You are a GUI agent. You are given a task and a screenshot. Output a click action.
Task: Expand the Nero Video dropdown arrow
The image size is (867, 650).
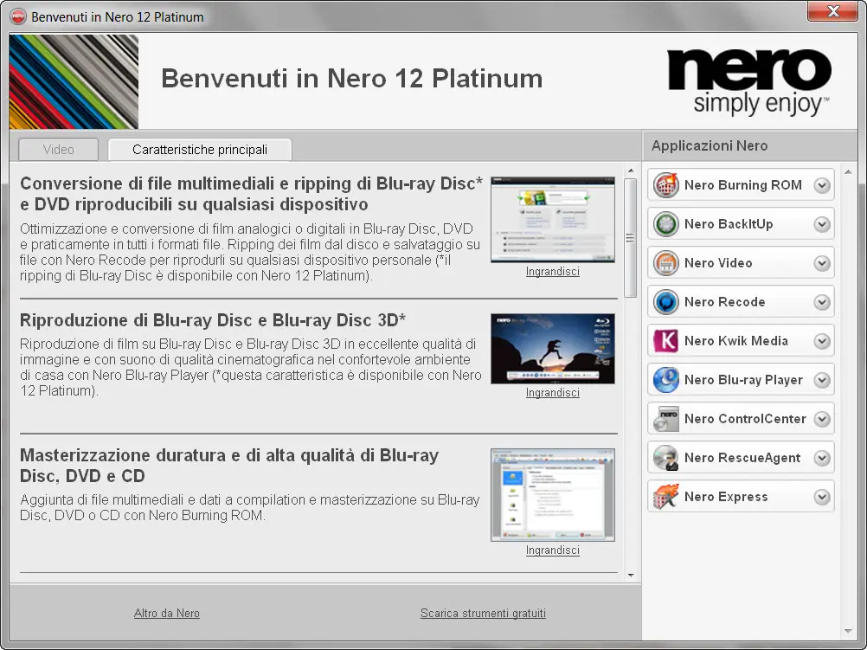(x=822, y=263)
